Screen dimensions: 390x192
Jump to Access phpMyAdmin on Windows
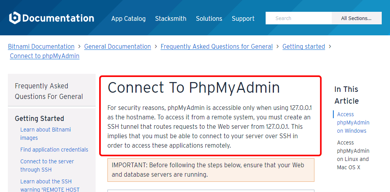click(353, 122)
